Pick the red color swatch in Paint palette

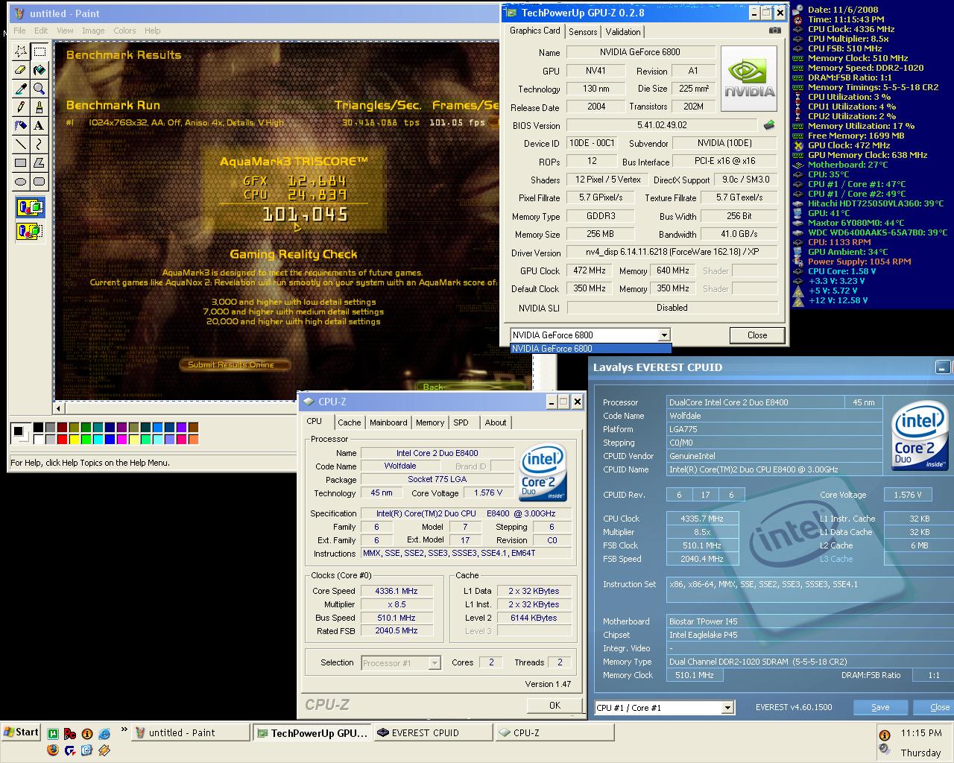pos(63,440)
